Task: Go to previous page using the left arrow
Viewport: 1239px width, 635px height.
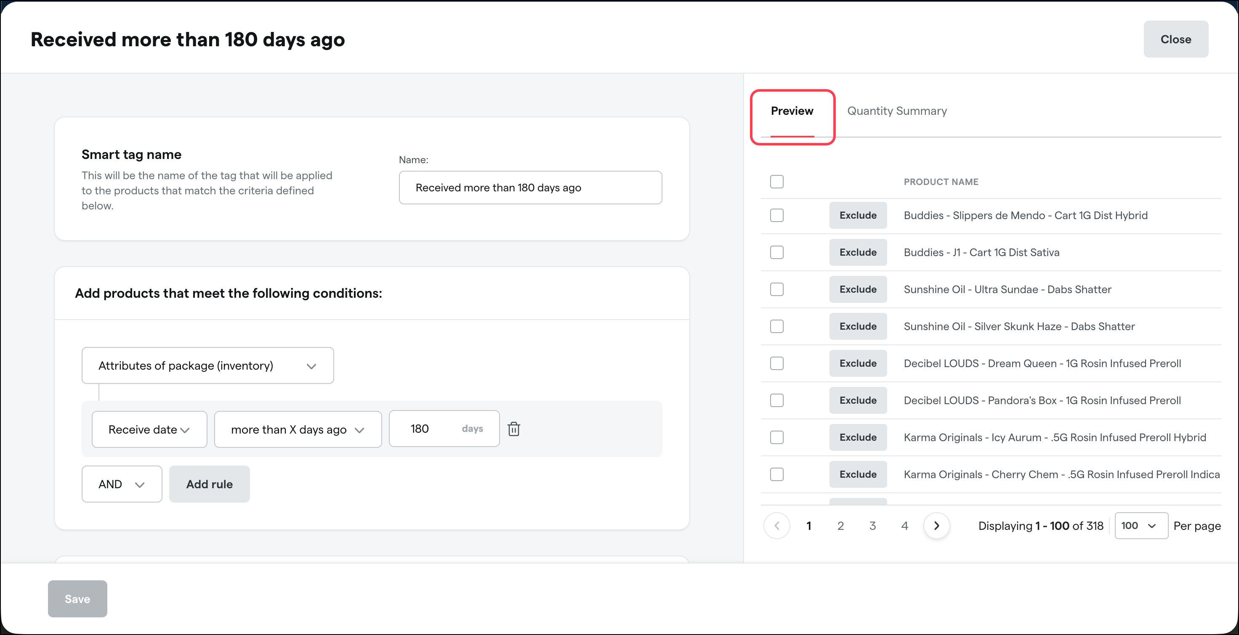Action: point(776,525)
